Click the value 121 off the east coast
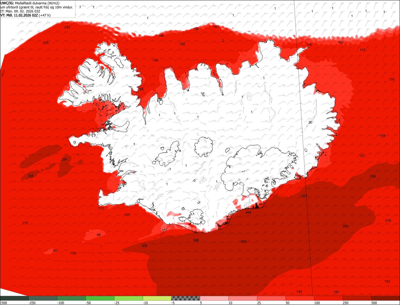 pos(362,156)
